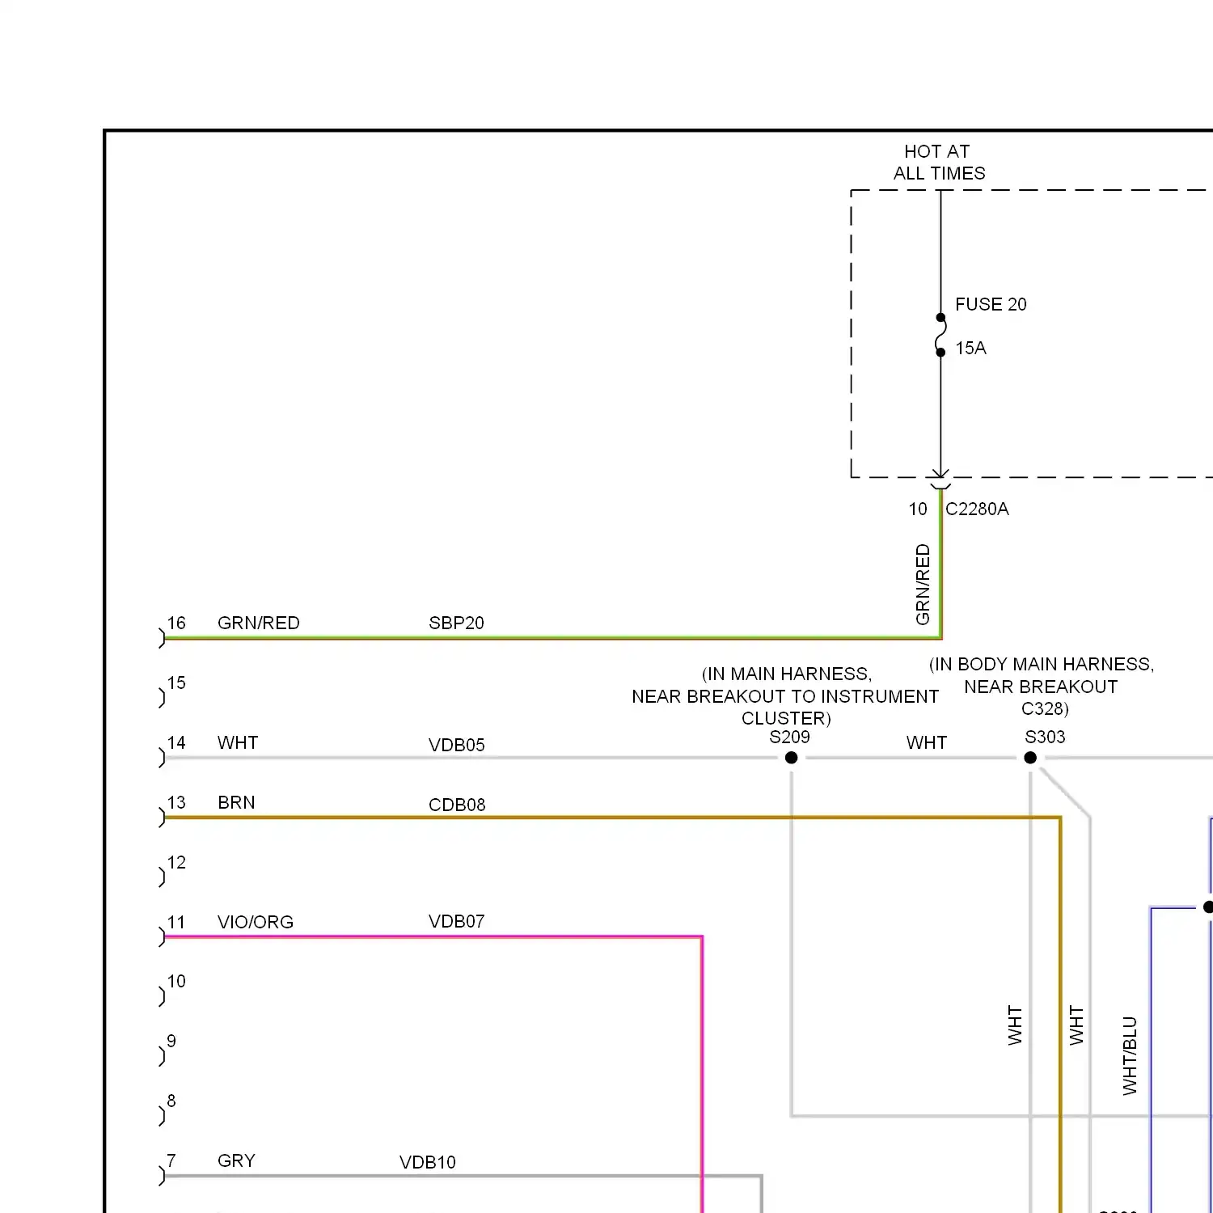This screenshot has width=1213, height=1213.
Task: Click the fuse symbol beside FUSE 20
Action: pos(940,335)
